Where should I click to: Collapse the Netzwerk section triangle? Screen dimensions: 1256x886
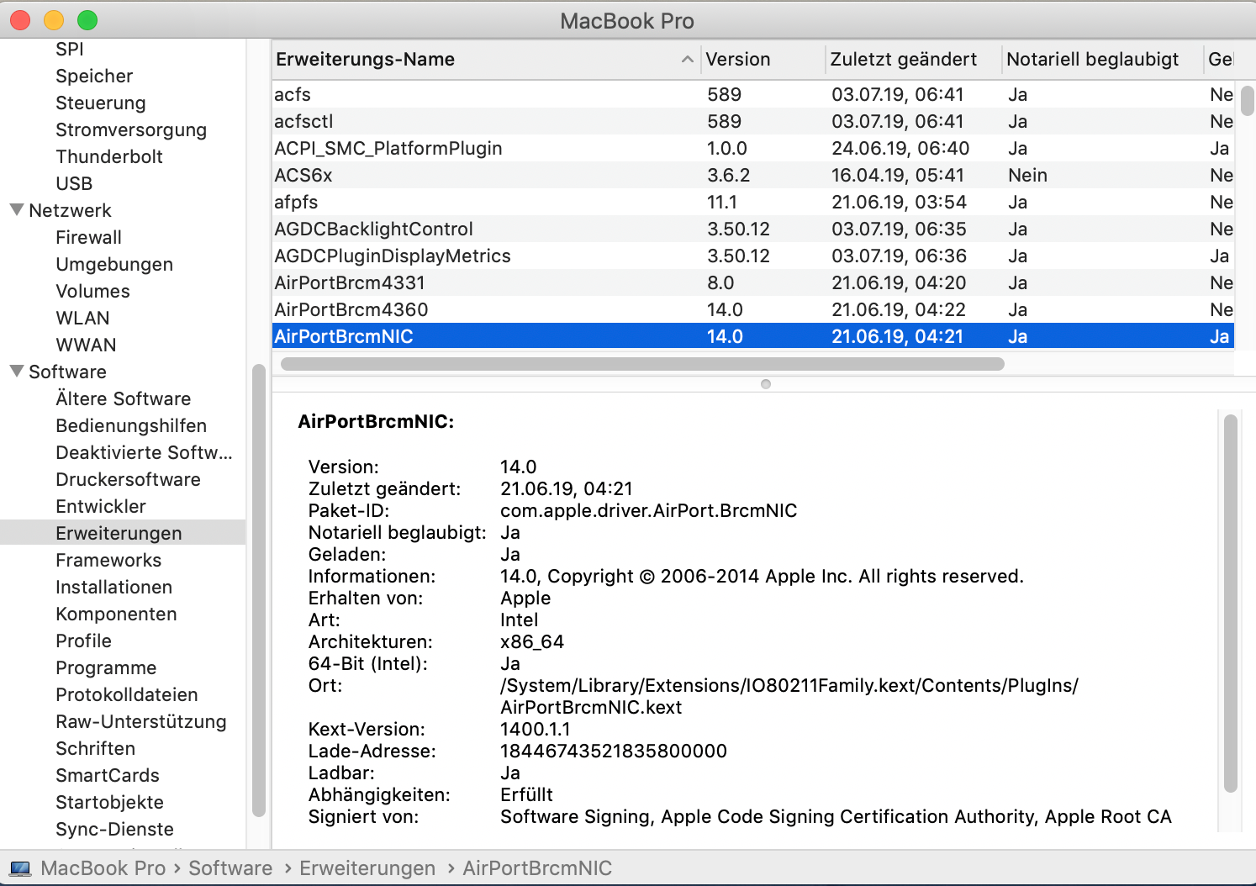point(16,210)
